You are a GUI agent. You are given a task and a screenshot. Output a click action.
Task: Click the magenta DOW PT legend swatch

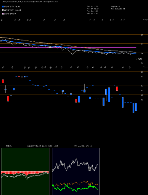click(3, 14)
